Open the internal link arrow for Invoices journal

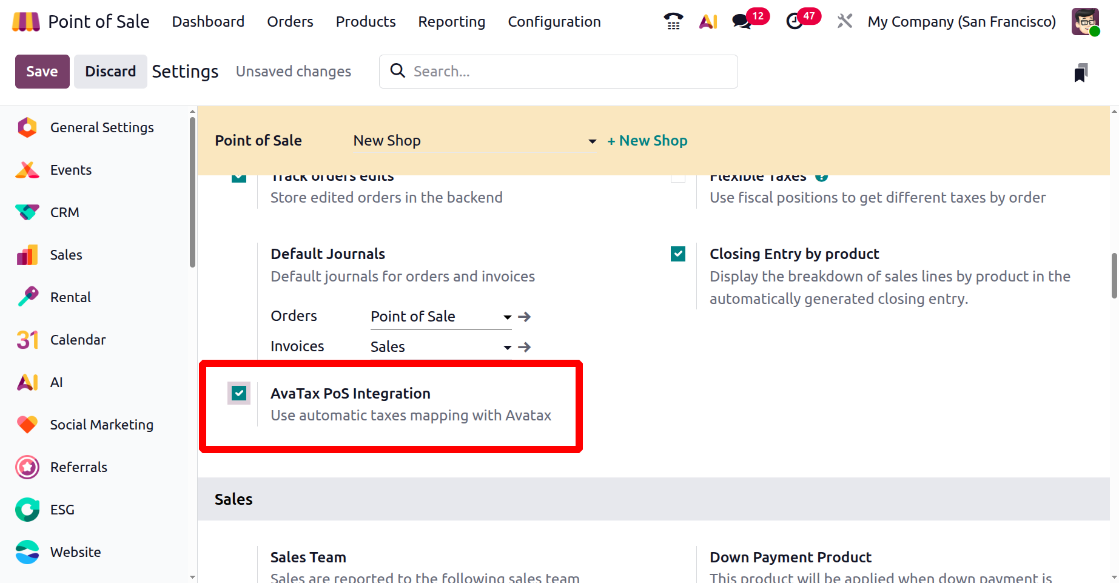pyautogui.click(x=525, y=347)
